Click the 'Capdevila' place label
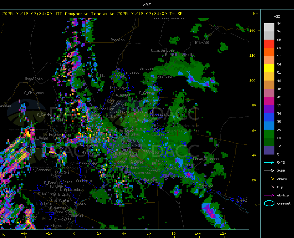294x238 pixels. pos(97,76)
